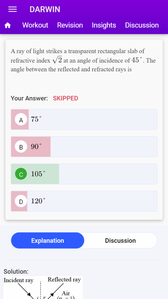Click the green C answer circle
Viewport: 168px width, 299px height.
[21, 174]
